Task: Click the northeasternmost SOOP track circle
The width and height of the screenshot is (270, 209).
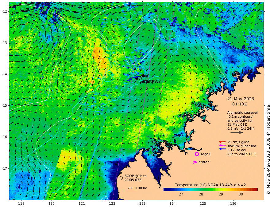Action: pyautogui.click(x=244, y=21)
